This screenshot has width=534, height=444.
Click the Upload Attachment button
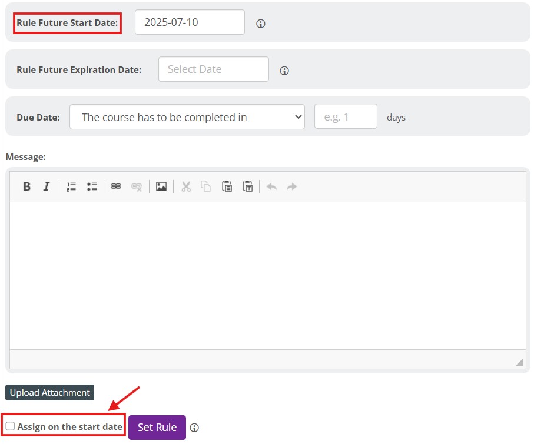click(x=49, y=393)
